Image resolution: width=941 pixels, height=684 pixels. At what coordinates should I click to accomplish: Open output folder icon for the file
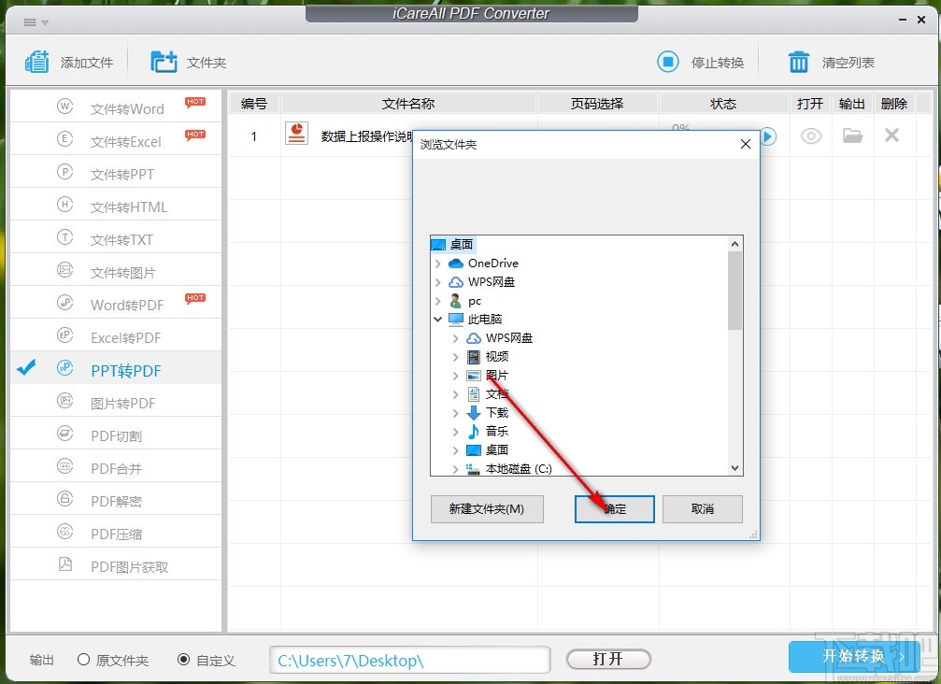tap(851, 135)
